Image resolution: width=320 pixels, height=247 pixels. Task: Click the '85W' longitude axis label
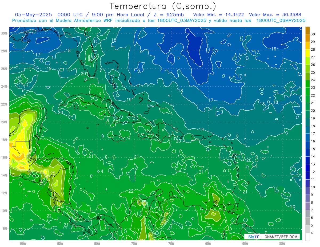point(60,243)
